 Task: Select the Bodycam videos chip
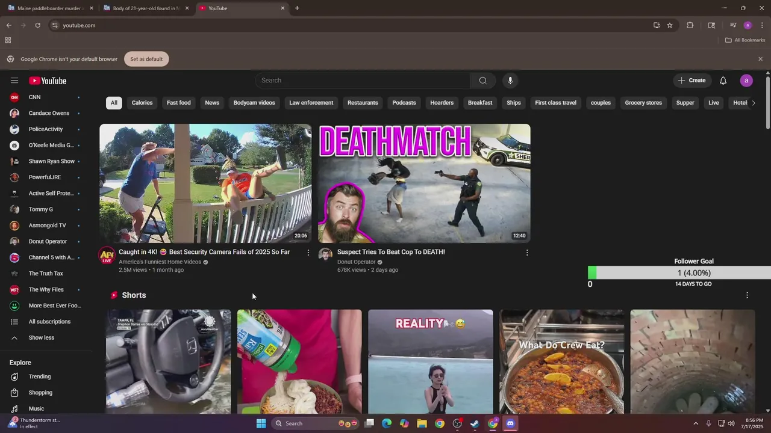254,103
